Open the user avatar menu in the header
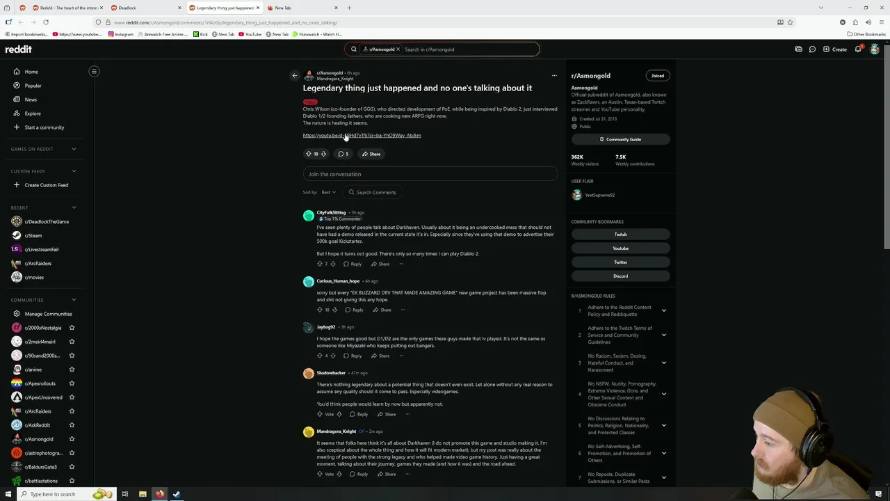This screenshot has width=890, height=501. [x=875, y=49]
